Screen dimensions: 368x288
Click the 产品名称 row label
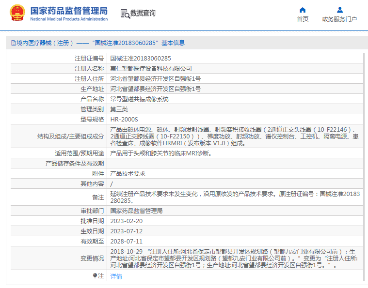pyautogui.click(x=92, y=99)
